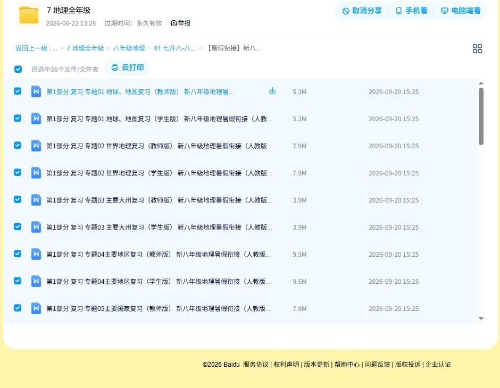Viewport: 500px width, 388px height.
Task: Open 问题反馈 footer link
Action: (x=377, y=365)
